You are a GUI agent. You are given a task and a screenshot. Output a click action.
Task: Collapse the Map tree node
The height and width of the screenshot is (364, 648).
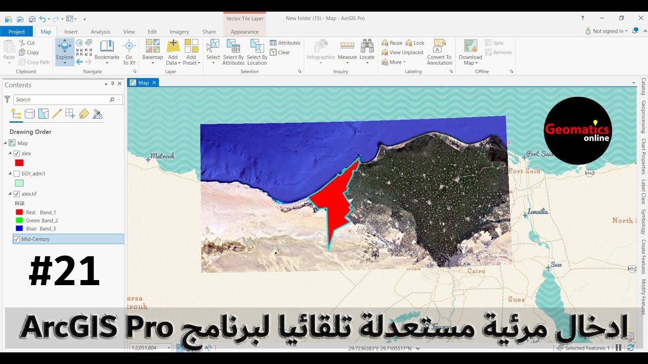click(x=6, y=143)
